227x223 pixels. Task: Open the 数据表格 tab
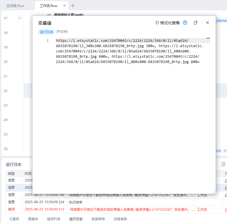click(98, 219)
